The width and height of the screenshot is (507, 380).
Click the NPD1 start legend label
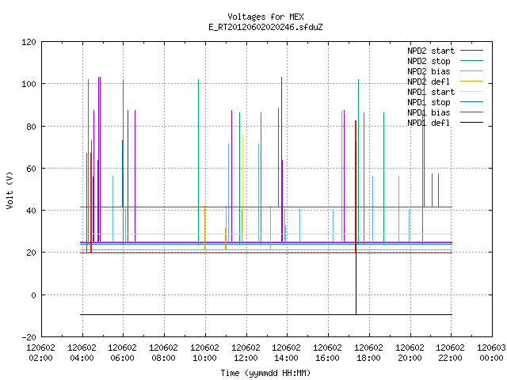(x=431, y=92)
